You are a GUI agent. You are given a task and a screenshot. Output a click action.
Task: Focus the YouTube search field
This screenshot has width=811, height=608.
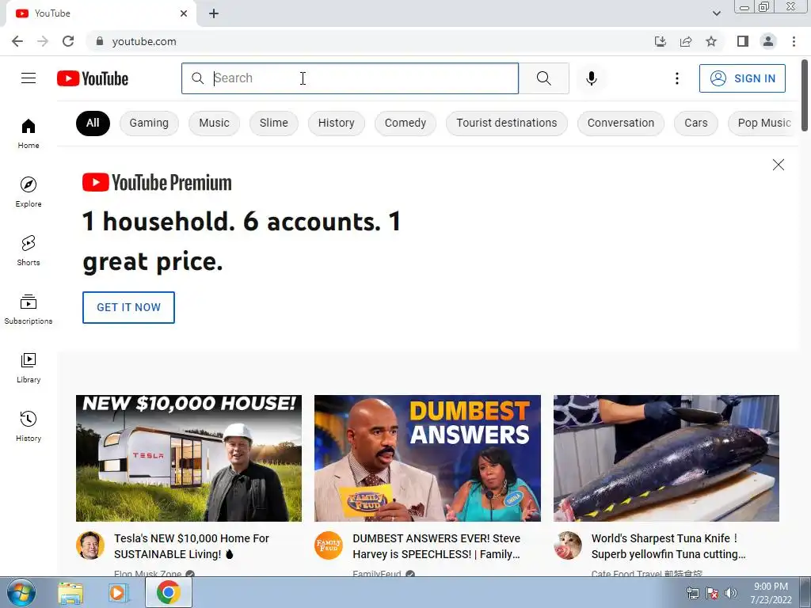pos(349,78)
